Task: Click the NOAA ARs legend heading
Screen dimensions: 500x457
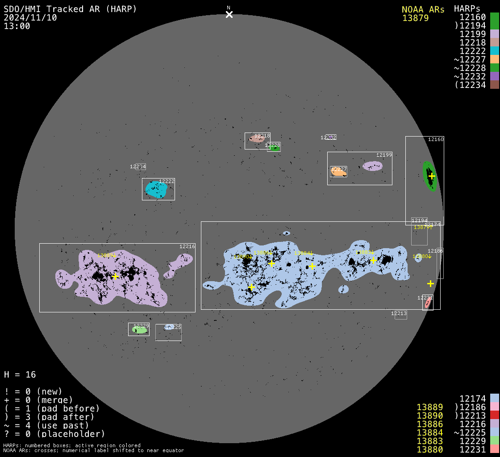Action: point(423,9)
